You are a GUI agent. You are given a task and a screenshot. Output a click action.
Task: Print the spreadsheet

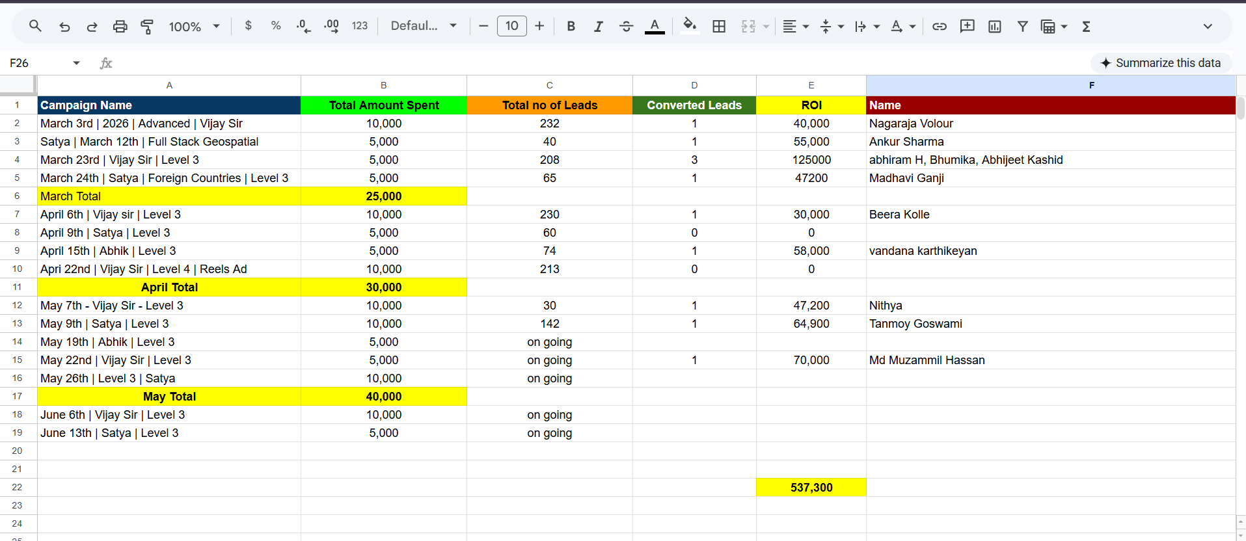coord(120,26)
